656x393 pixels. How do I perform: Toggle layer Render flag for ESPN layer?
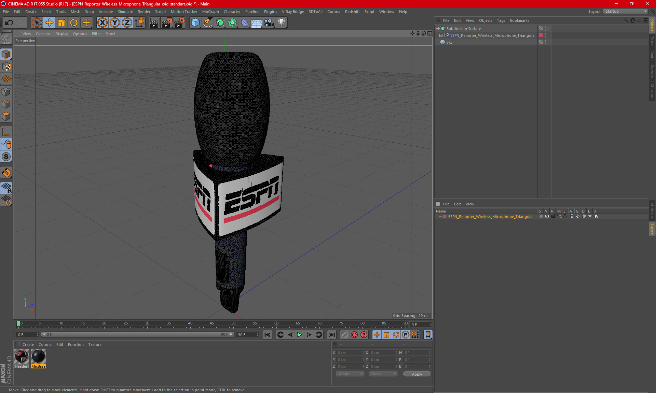tap(553, 217)
